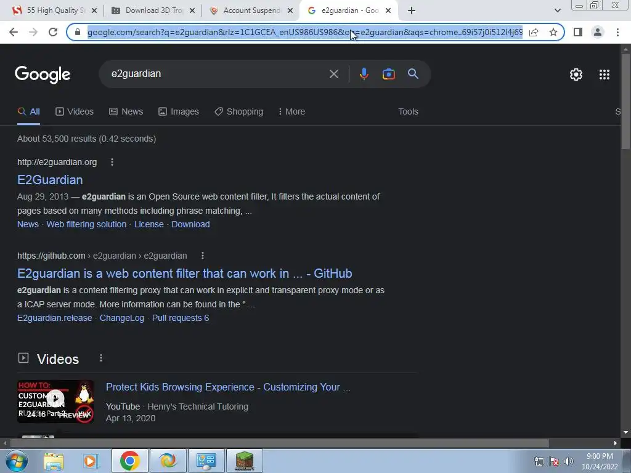Close the 'Download 3D' tab
The image size is (631, 473).
point(192,10)
